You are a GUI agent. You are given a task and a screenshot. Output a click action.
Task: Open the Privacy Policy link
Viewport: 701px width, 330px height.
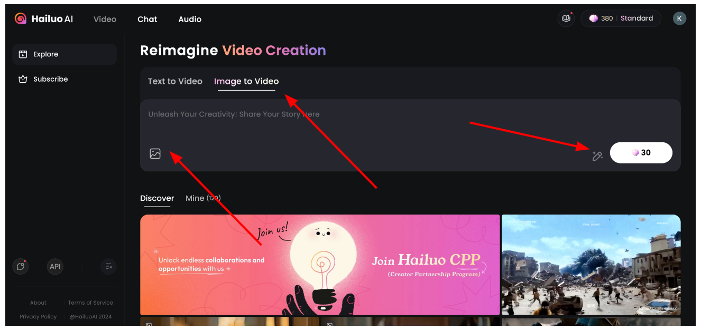(38, 316)
